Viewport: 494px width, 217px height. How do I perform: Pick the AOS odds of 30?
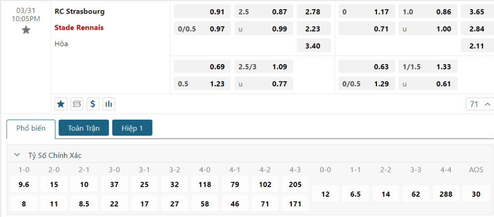[476, 194]
